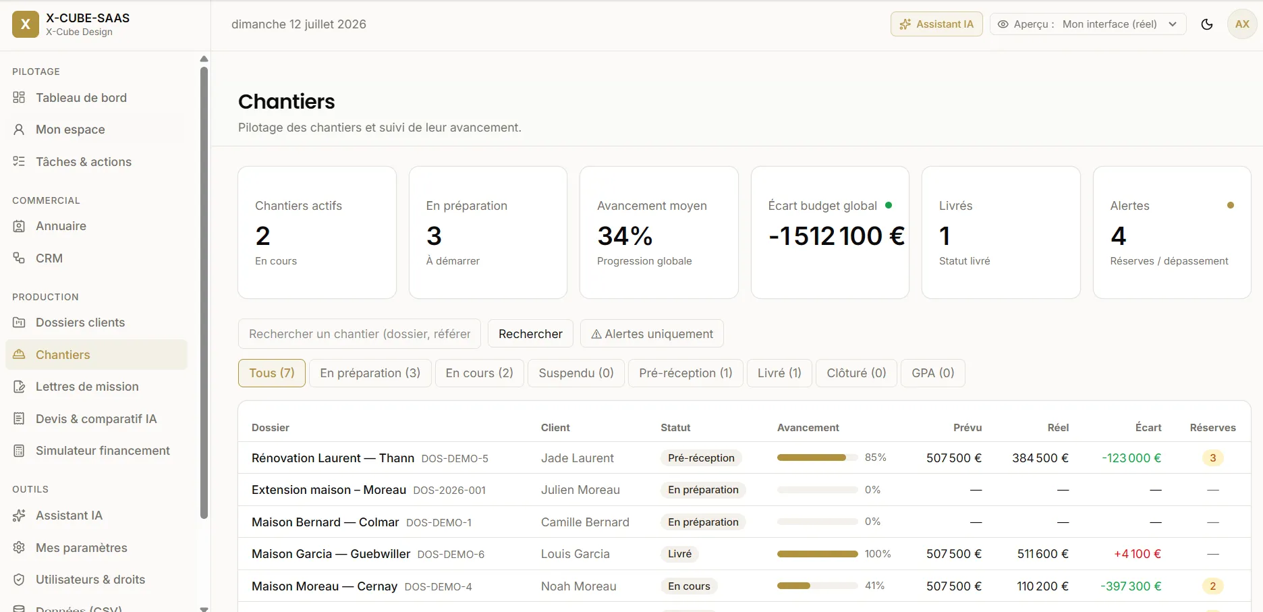
Task: Click the 85% progress bar for Rénovation Laurent
Action: [818, 457]
